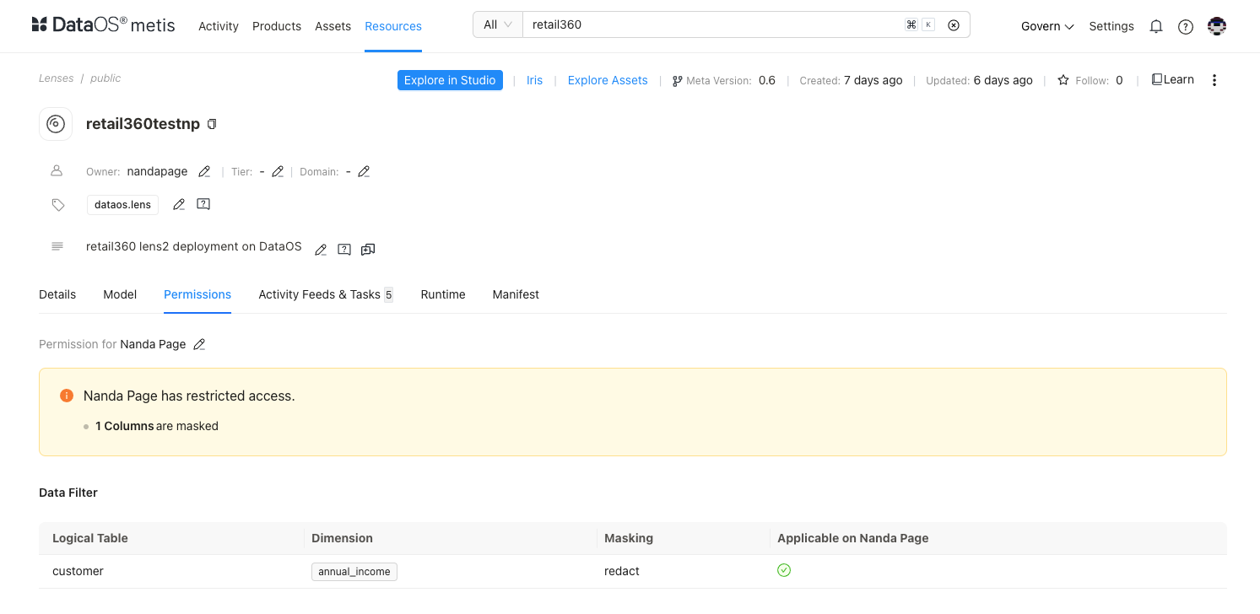Viewport: 1260px width, 614px height.
Task: Open Activity Feeds & Tasks tab
Action: tap(326, 294)
